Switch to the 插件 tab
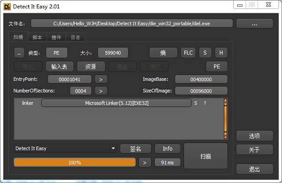Screen dimensions: 282x183 point(56,37)
